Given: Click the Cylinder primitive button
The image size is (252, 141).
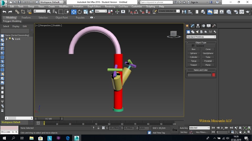Looking at the screenshot, I should (193, 57).
